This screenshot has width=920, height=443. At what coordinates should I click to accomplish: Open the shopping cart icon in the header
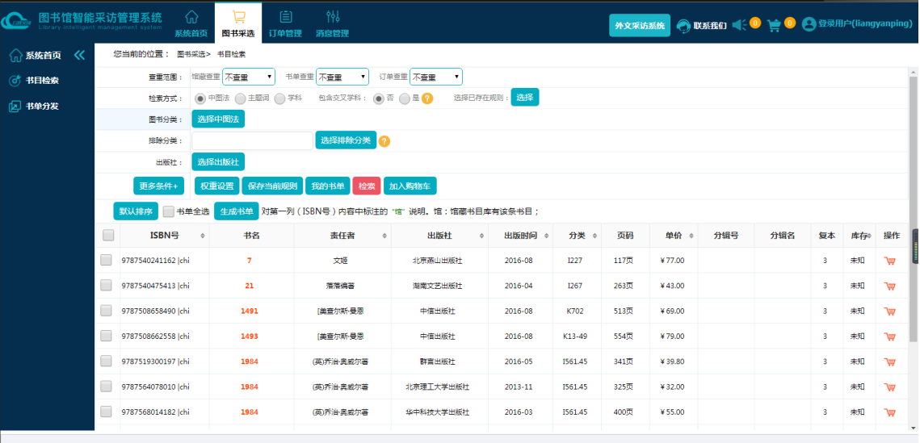(x=775, y=25)
